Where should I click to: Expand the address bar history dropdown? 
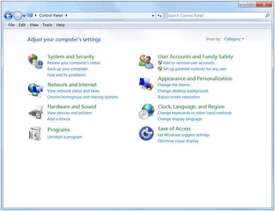pyautogui.click(x=153, y=16)
